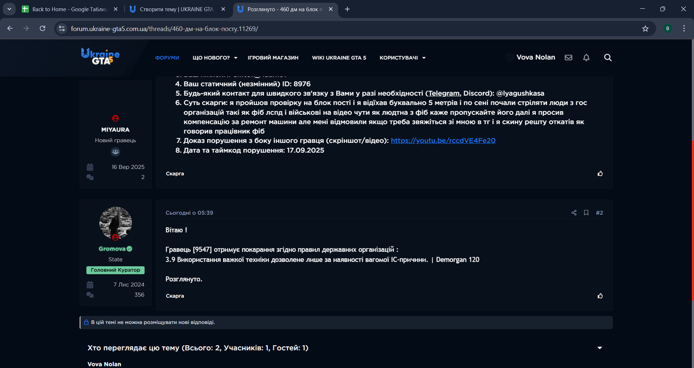The width and height of the screenshot is (694, 368).
Task: View site information icon in address bar
Action: point(62,29)
